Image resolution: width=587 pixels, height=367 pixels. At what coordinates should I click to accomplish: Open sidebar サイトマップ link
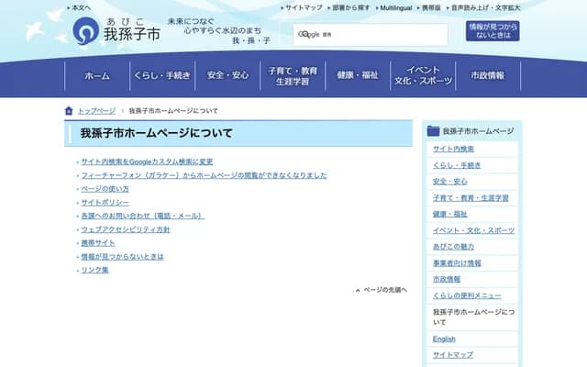453,355
